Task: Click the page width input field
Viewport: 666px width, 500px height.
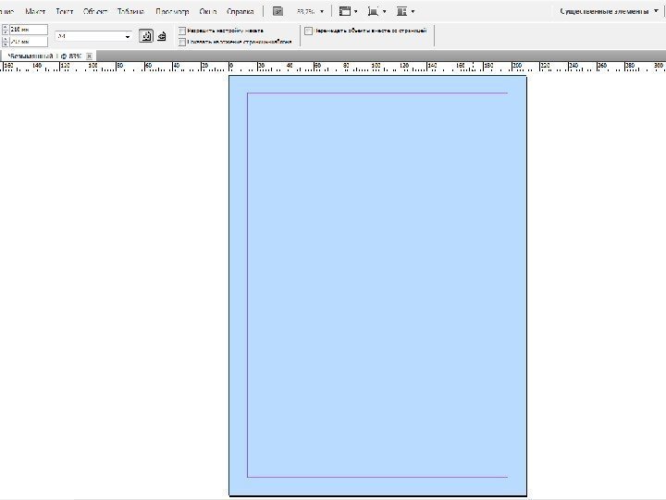Action: 29,30
